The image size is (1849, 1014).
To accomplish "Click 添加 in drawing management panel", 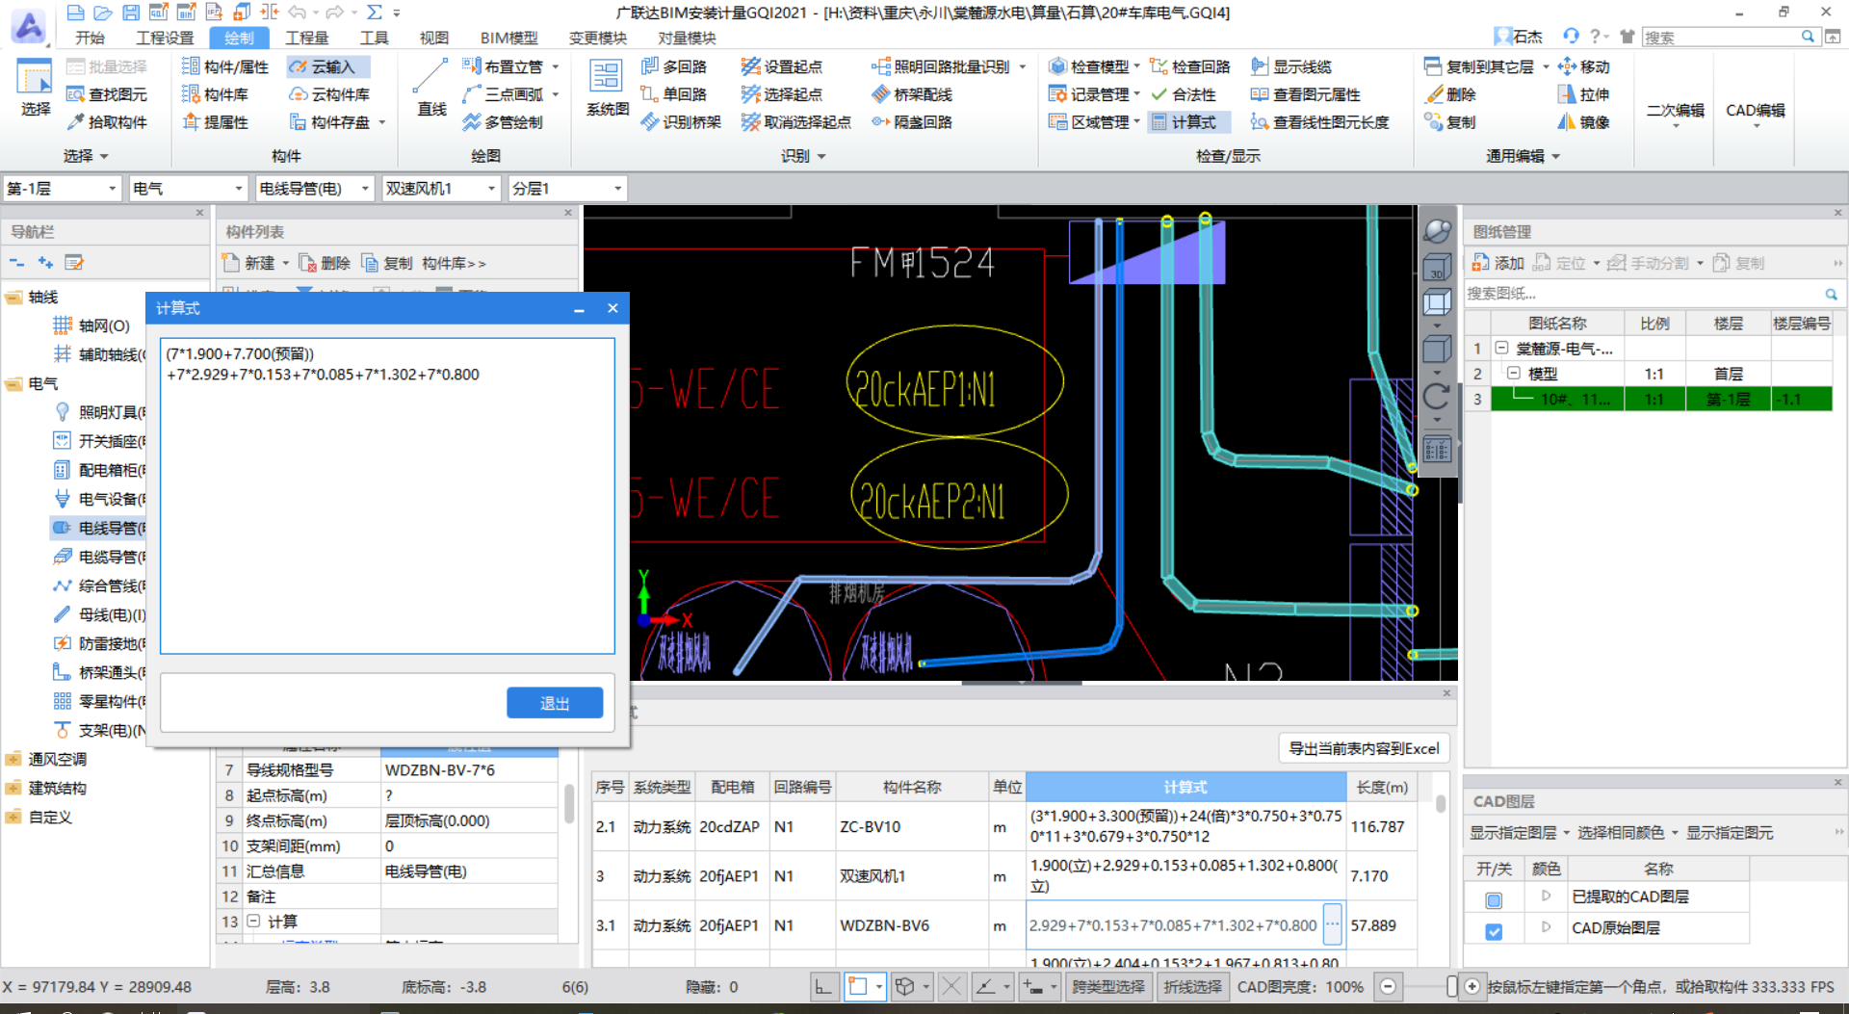I will tap(1497, 263).
